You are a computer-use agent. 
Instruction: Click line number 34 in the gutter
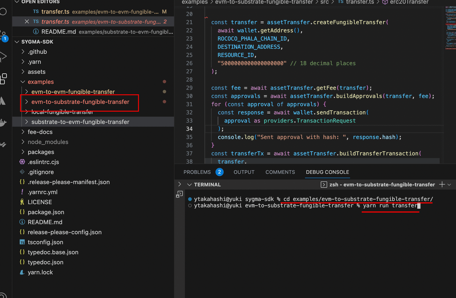pos(190,129)
